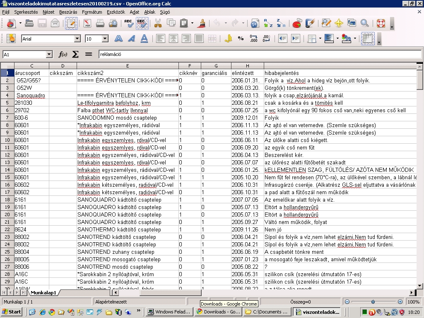Apply currency number format with coins icon
Screen dimensions: 424x318
228,39
